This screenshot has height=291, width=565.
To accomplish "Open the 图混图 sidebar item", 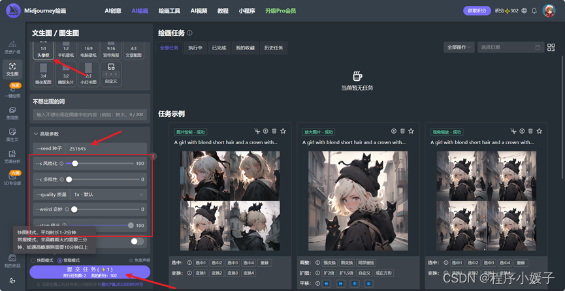I will tap(12, 113).
